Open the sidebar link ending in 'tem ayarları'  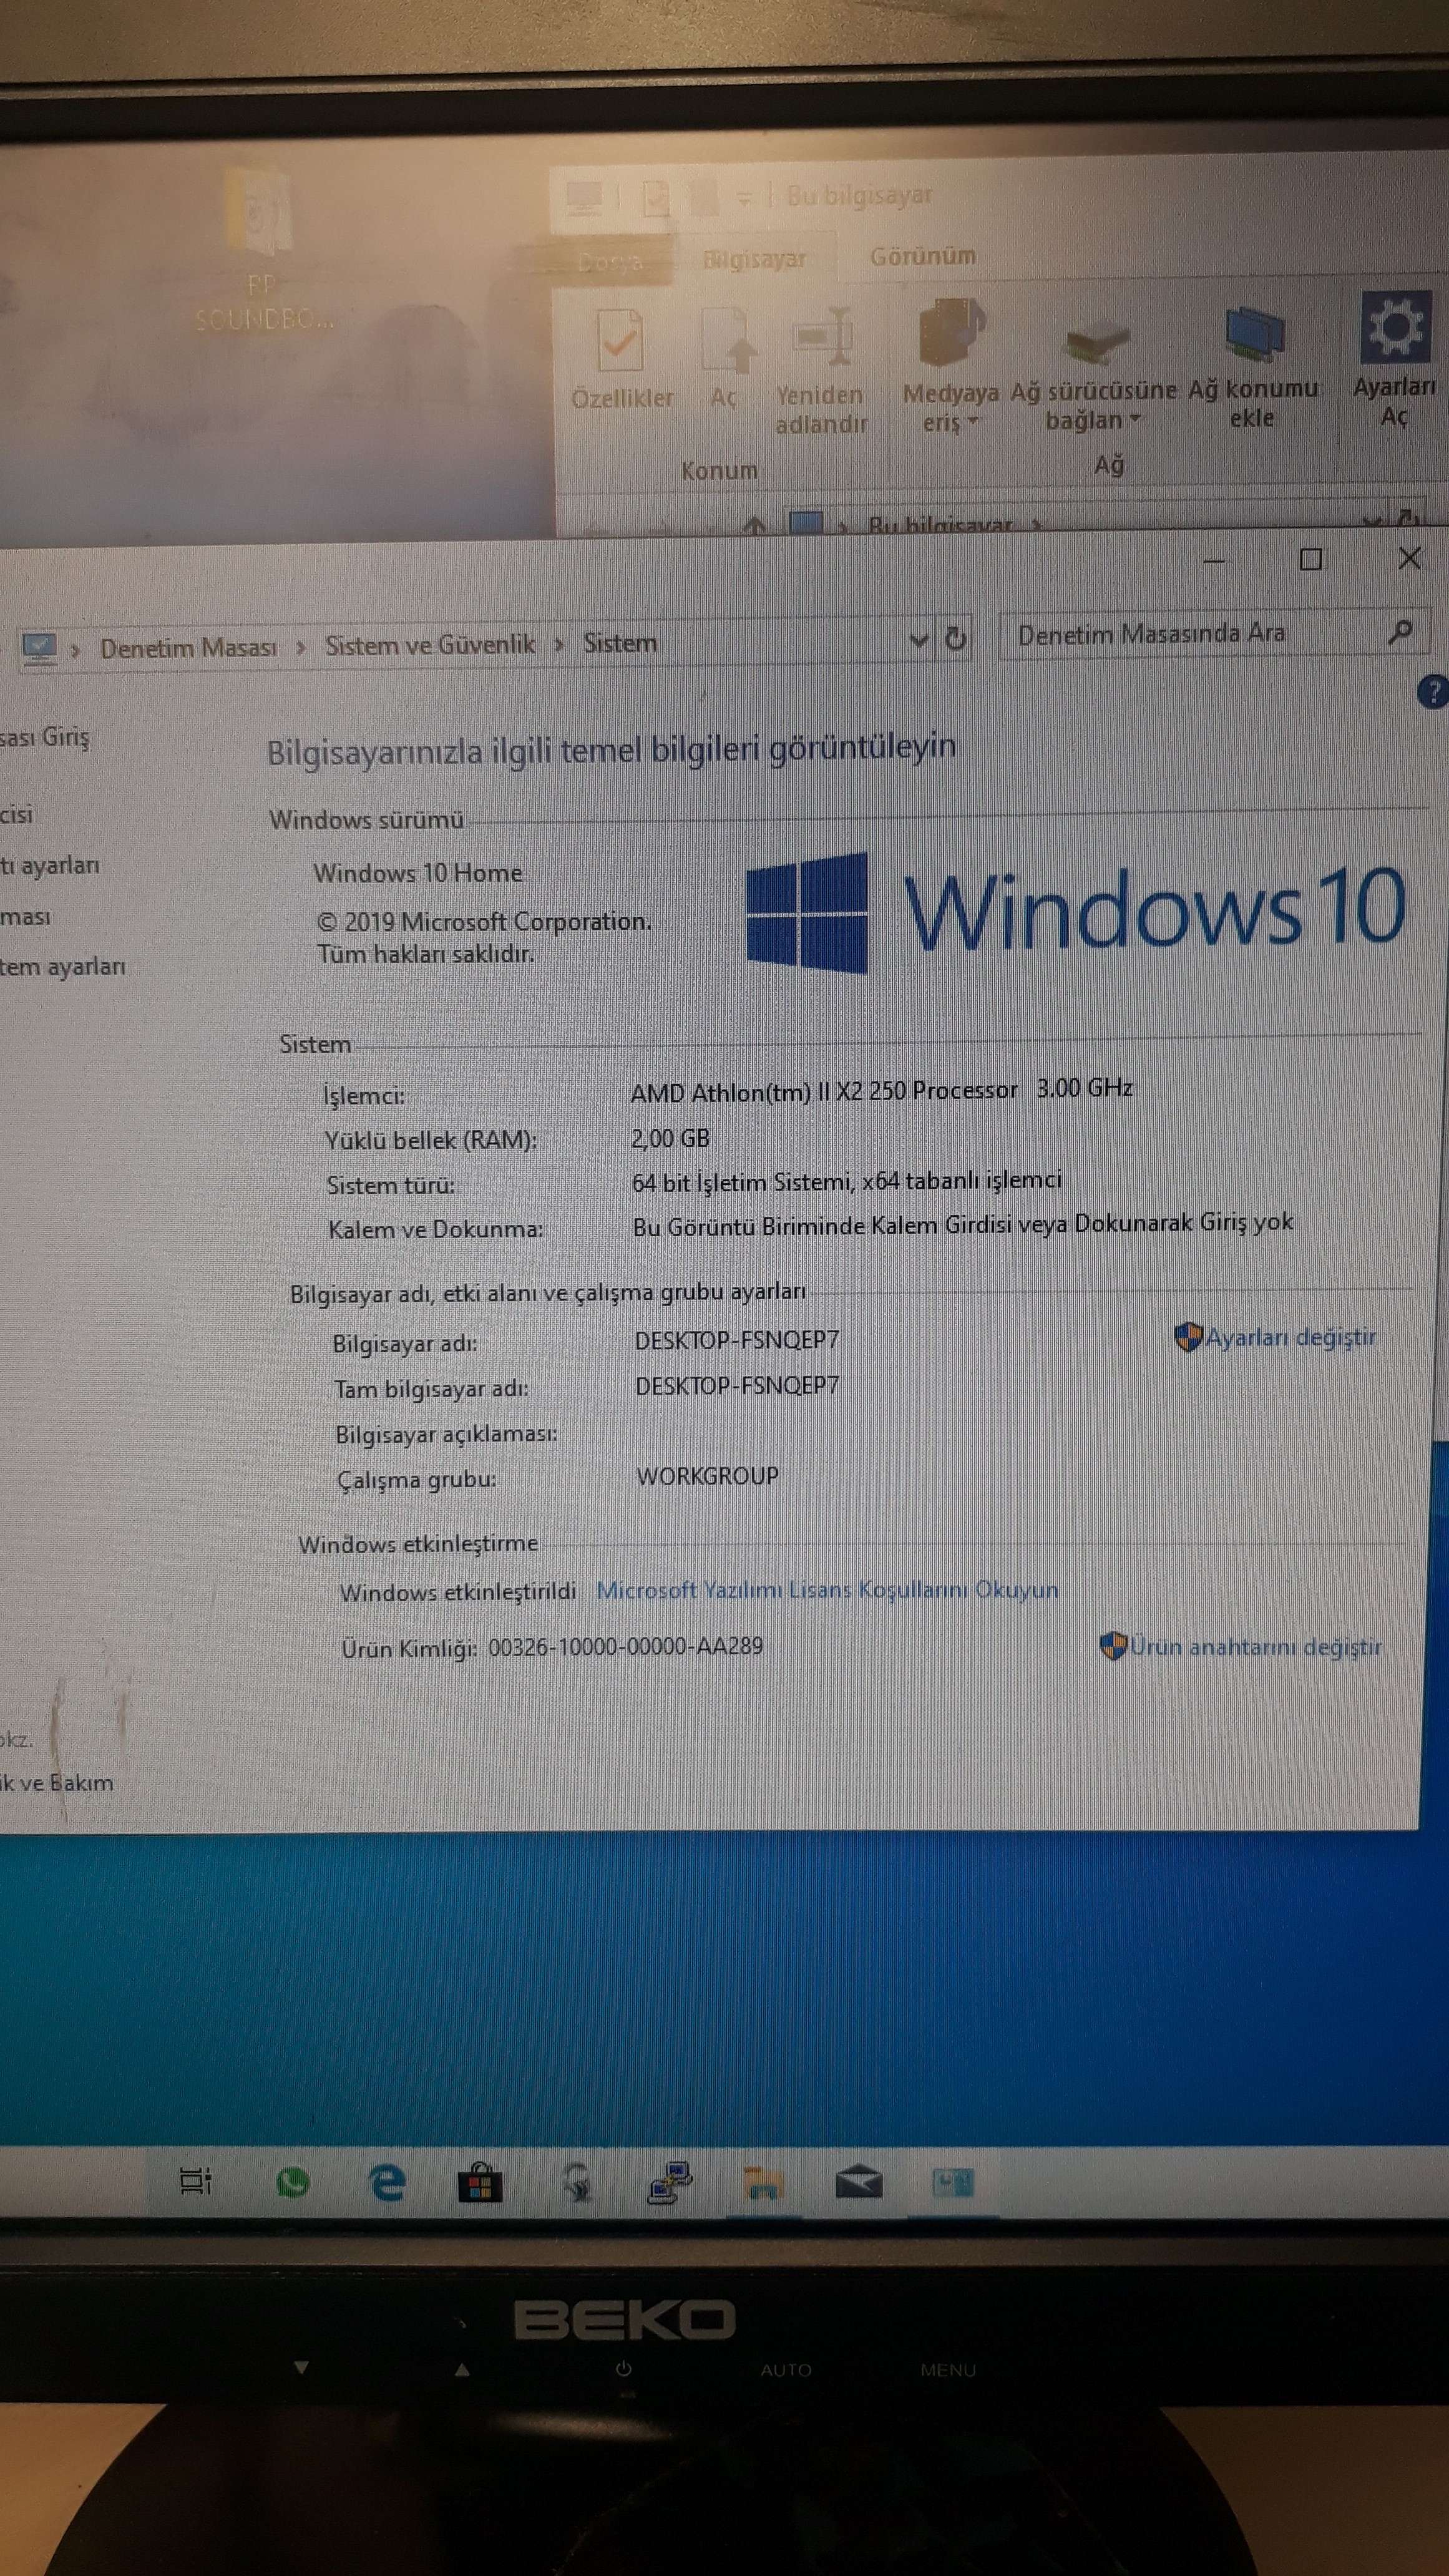[x=63, y=967]
